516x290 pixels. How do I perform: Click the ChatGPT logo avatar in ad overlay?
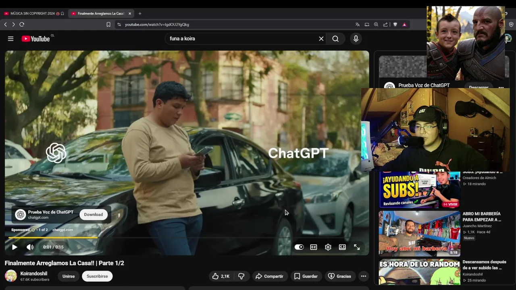pyautogui.click(x=21, y=215)
